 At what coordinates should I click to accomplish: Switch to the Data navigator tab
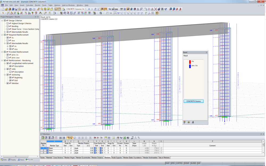[3, 160]
